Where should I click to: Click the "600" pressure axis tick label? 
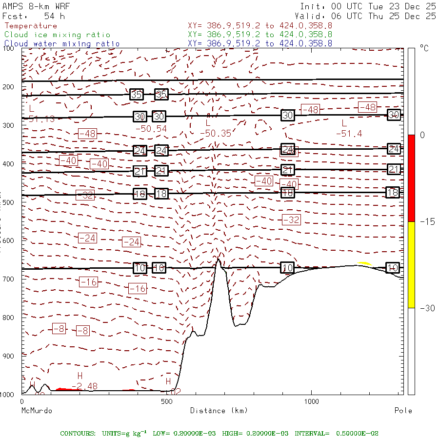click(8, 241)
